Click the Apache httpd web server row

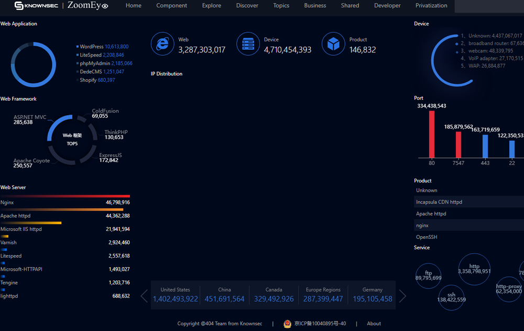(65, 216)
